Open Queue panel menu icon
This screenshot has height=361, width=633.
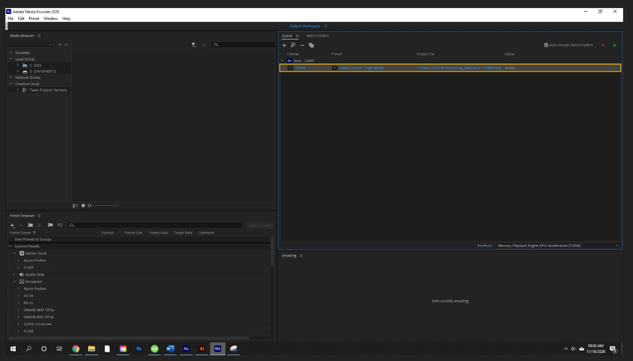click(297, 36)
